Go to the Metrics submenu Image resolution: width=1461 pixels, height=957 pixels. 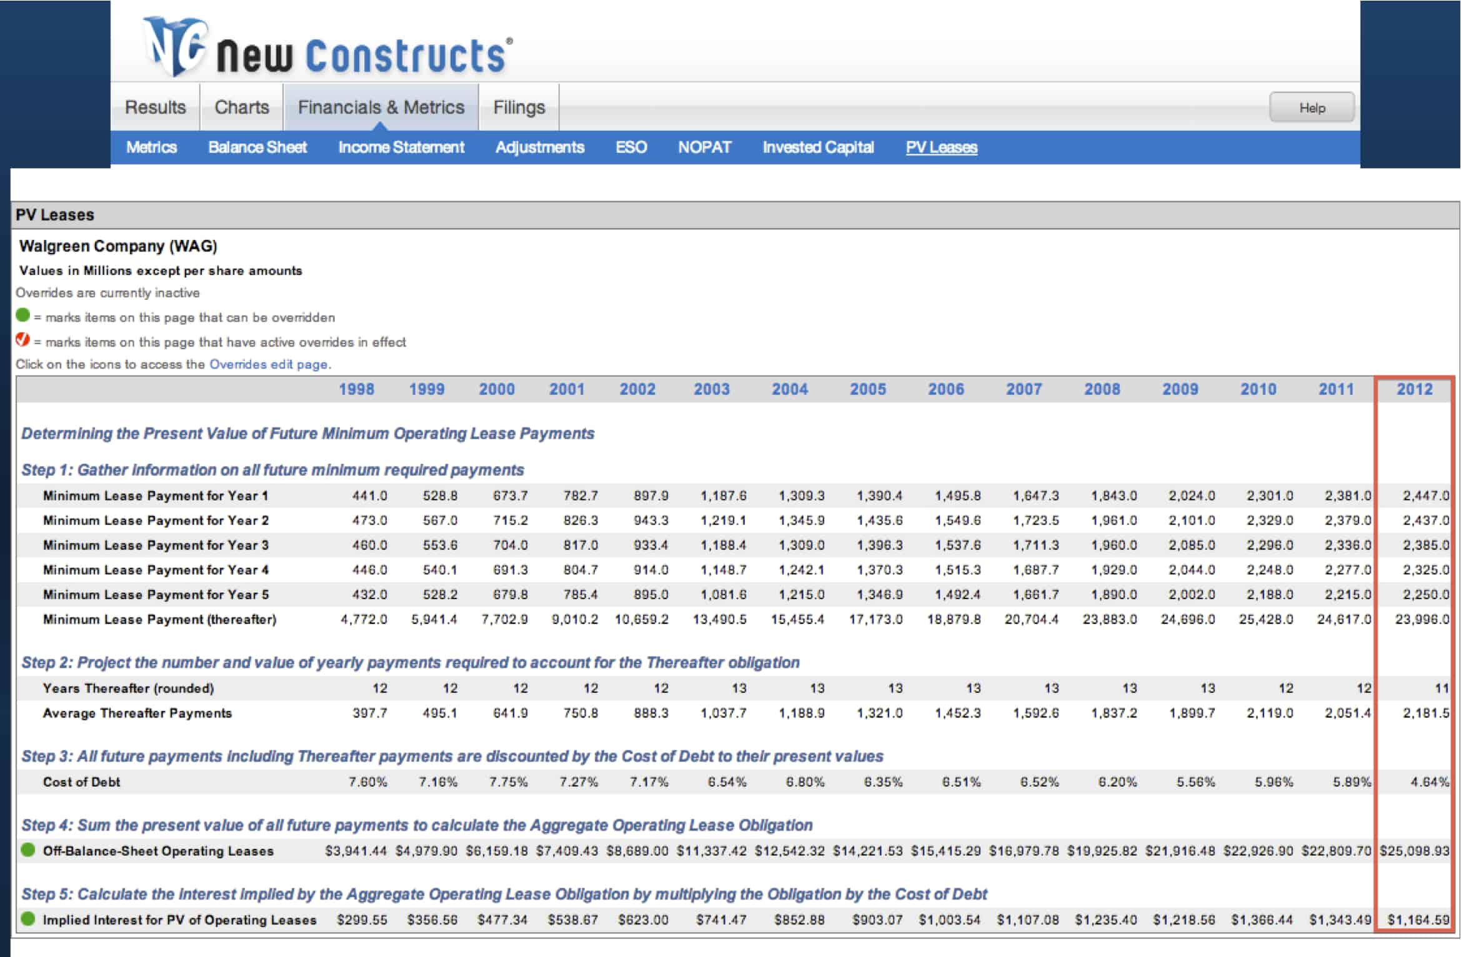(x=152, y=147)
